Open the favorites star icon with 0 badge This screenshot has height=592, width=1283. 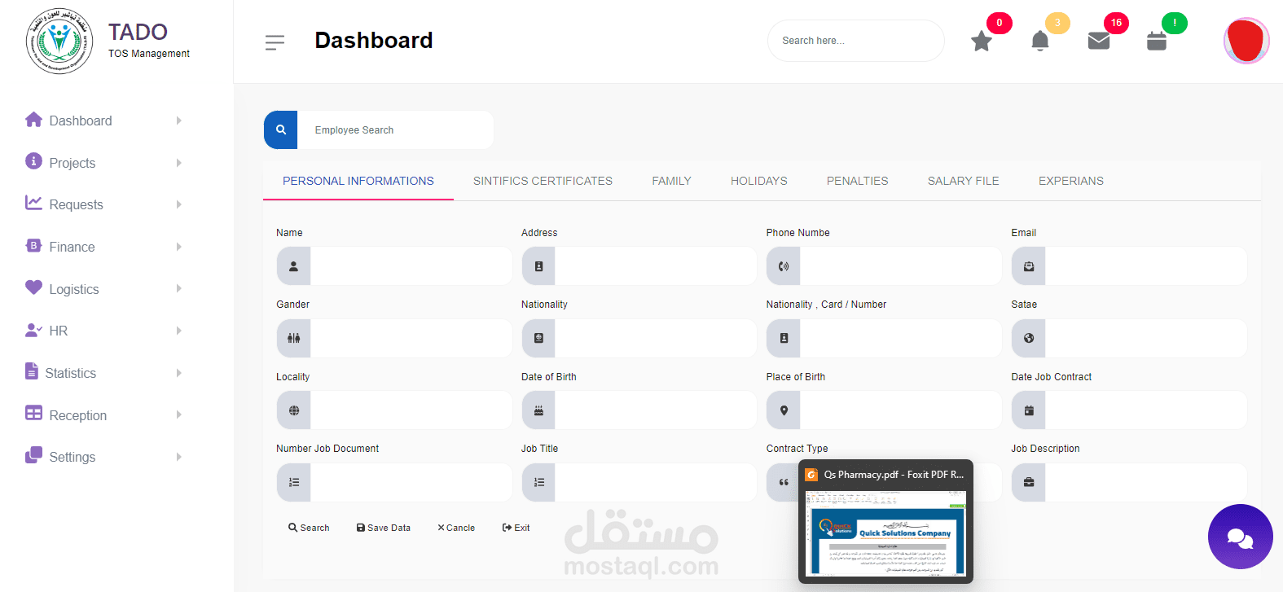[x=982, y=41]
